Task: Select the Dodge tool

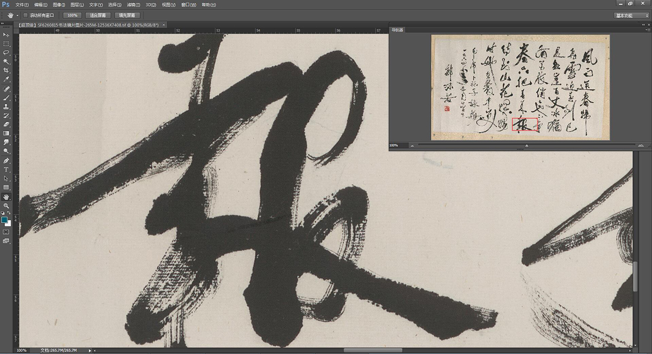Action: (x=6, y=151)
